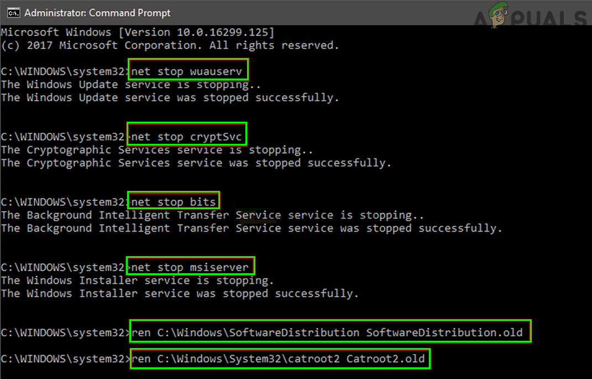Click the 2017 Microsoft Corporation copyright line

(x=170, y=45)
